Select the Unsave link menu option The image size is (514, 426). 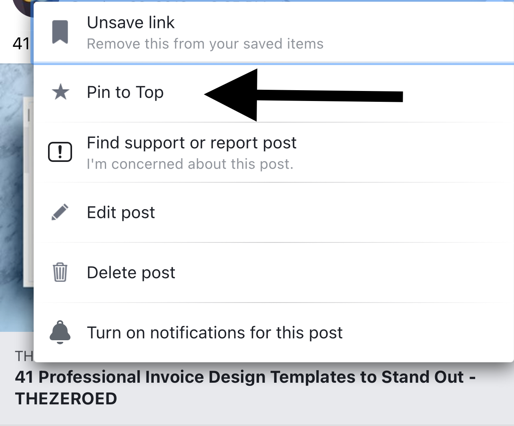(x=131, y=23)
